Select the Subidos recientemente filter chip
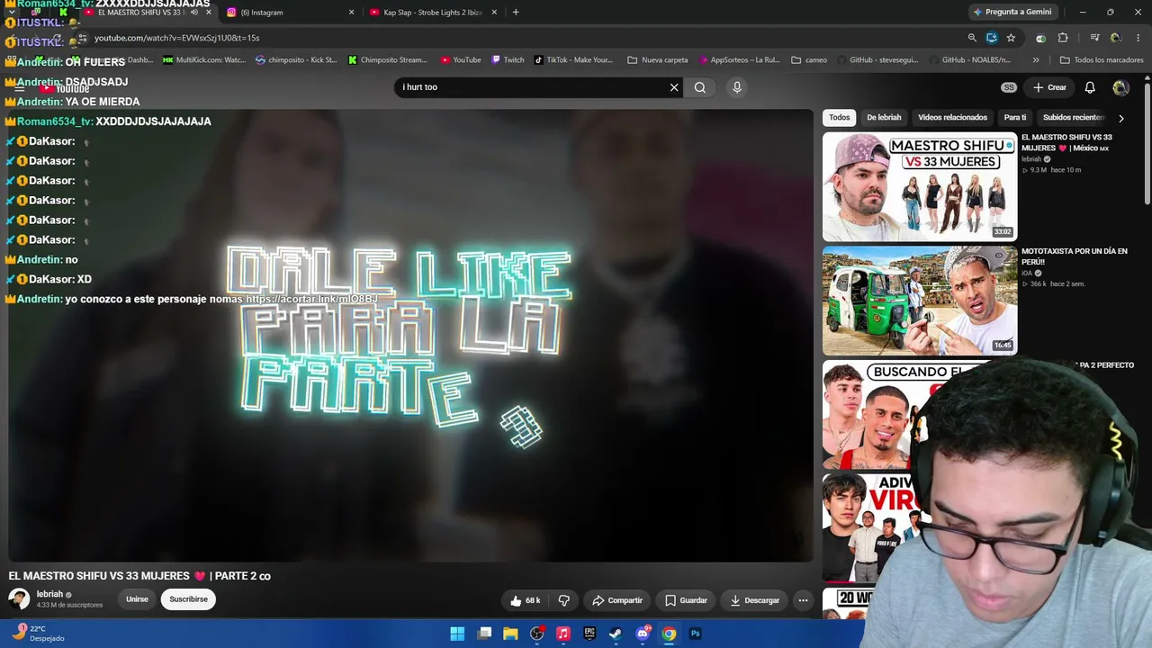 (x=1074, y=118)
